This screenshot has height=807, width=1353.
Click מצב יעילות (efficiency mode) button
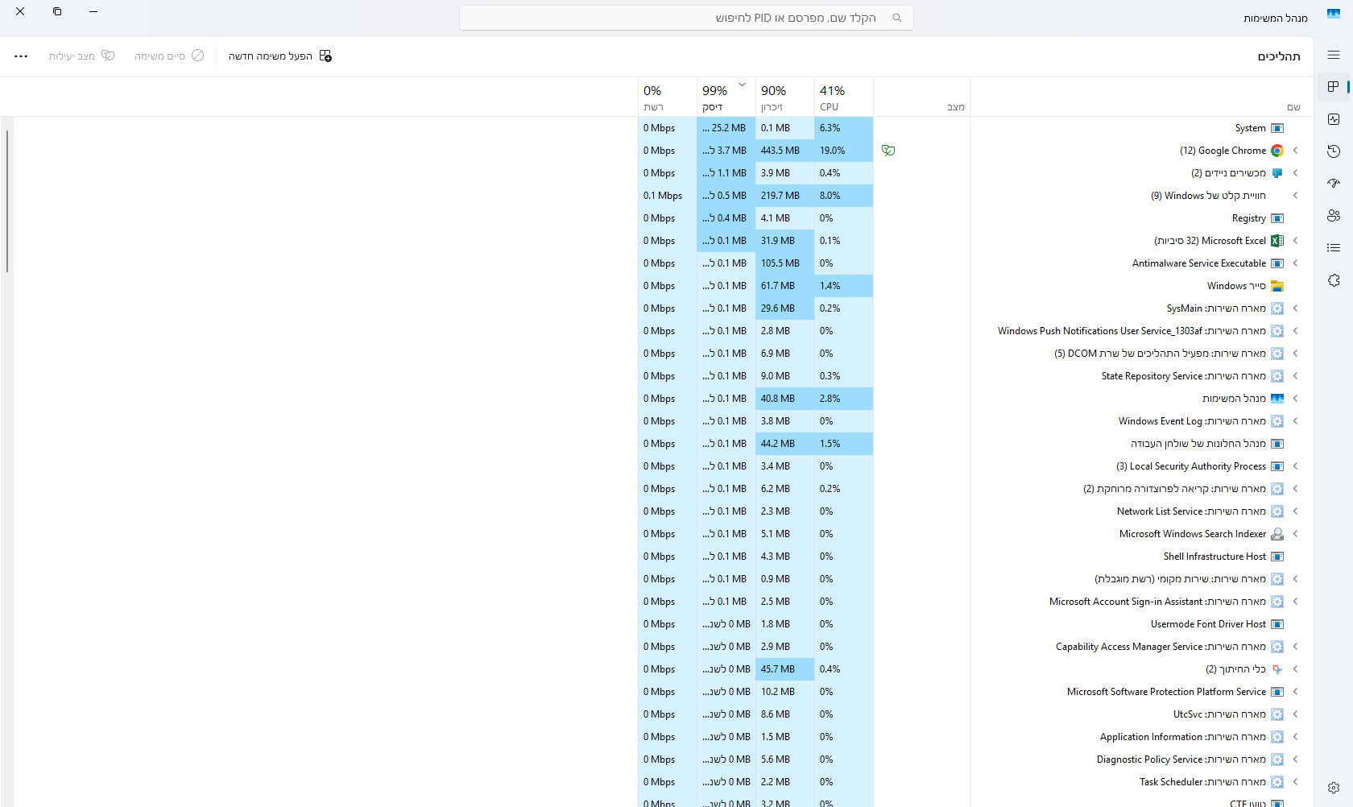(81, 56)
